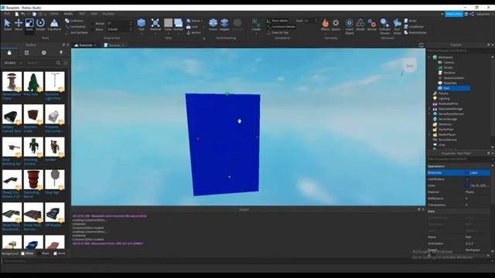495x278 pixels.
Task: Select the Pine Tree model thumbnail
Action: coord(33,82)
